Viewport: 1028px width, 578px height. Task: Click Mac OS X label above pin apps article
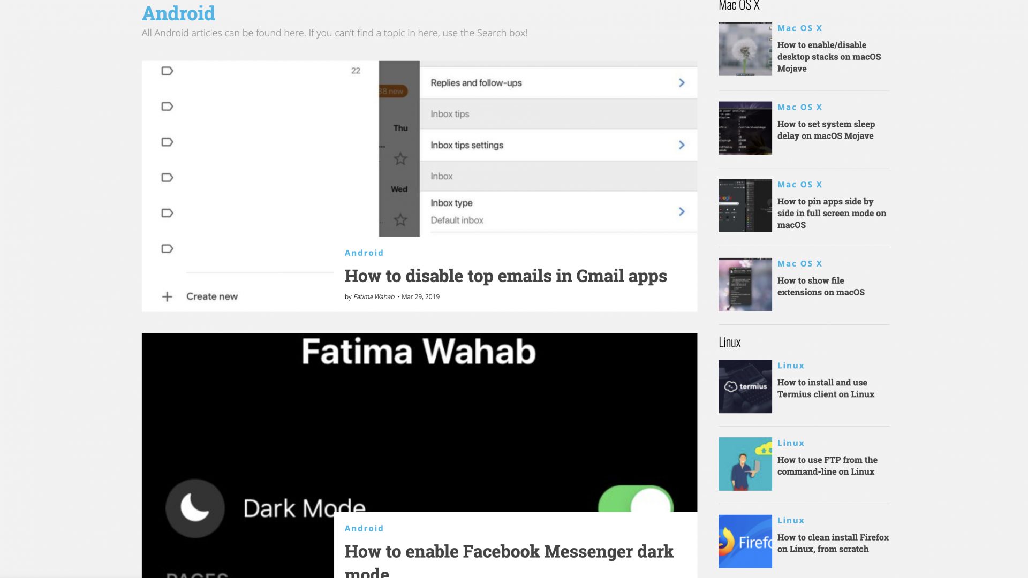click(x=799, y=185)
